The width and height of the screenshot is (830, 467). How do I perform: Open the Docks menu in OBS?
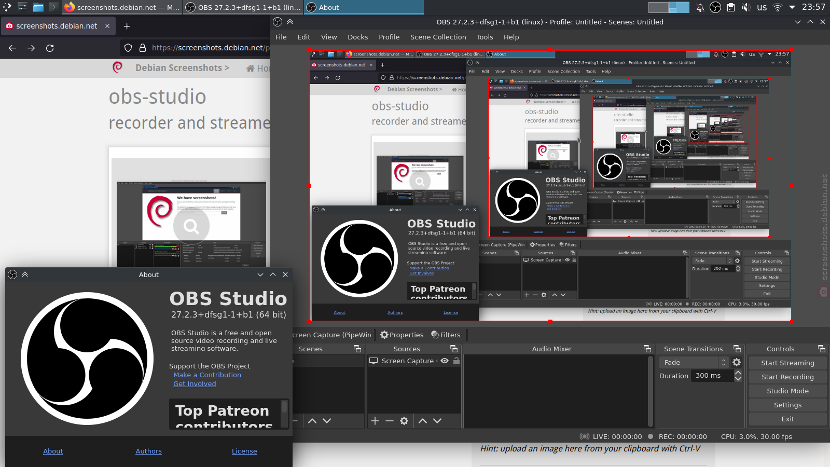[357, 37]
